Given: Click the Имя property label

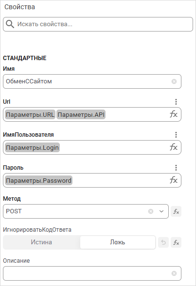Looking at the screenshot, I should tap(9, 68).
